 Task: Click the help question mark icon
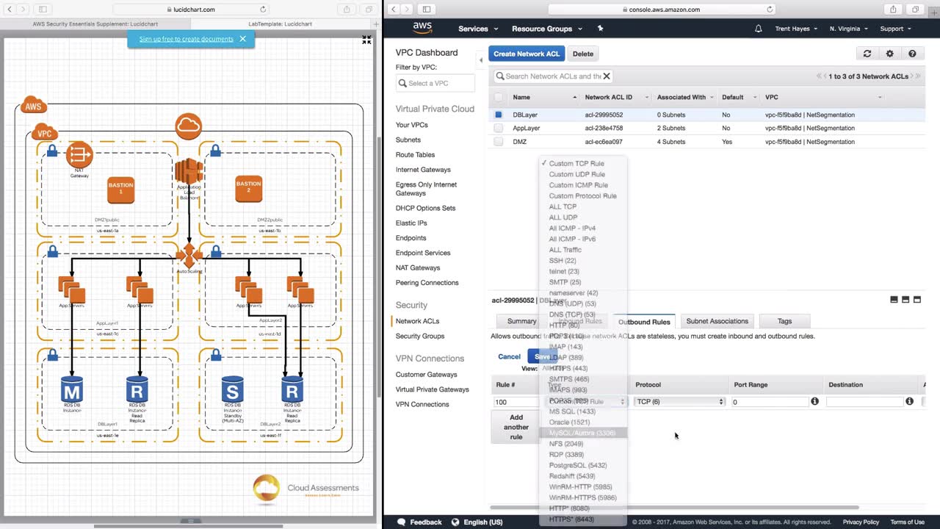pos(912,54)
